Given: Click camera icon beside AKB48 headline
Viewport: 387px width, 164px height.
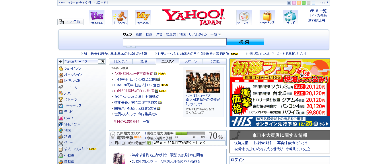Looking at the screenshot, I should (x=155, y=74).
